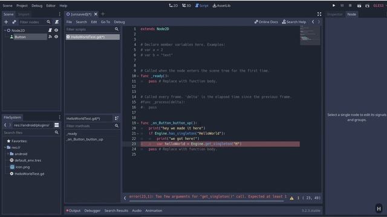Open the Scene menu
Viewport: 387px width, 217px height.
point(7,5)
